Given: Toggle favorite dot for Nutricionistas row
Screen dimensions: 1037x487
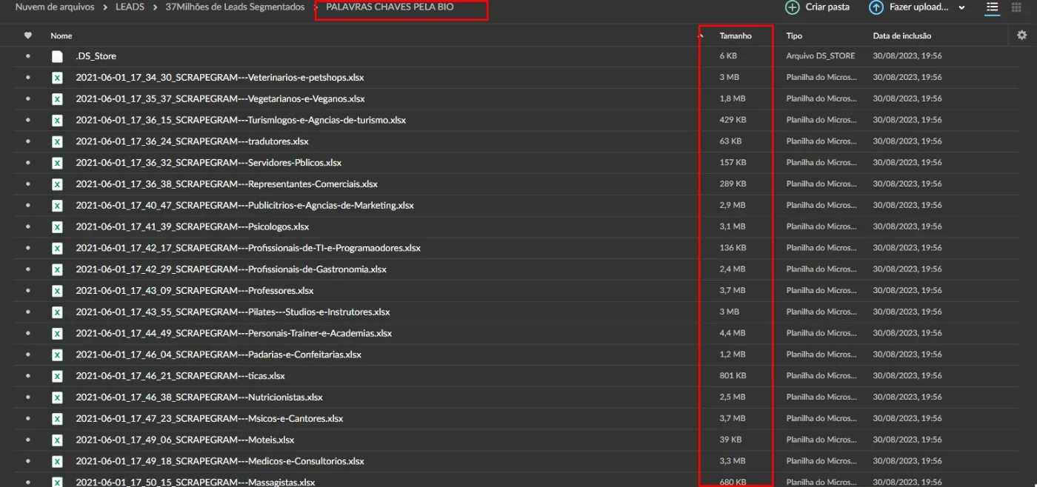Looking at the screenshot, I should 28,397.
